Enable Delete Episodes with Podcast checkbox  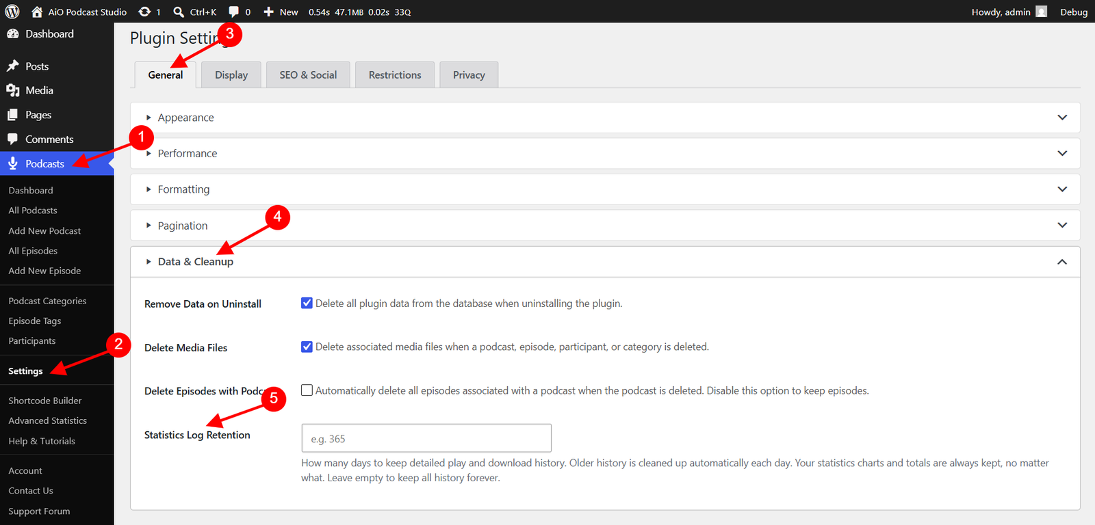307,390
